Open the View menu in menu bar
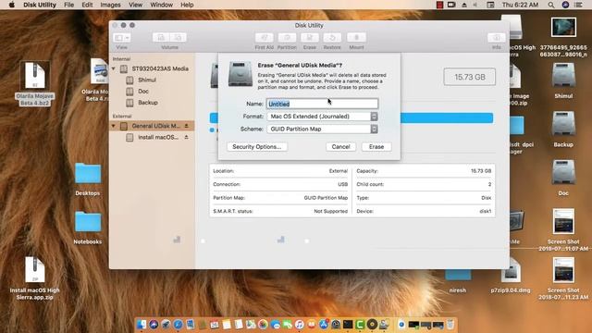The height and width of the screenshot is (333, 592). 136,5
